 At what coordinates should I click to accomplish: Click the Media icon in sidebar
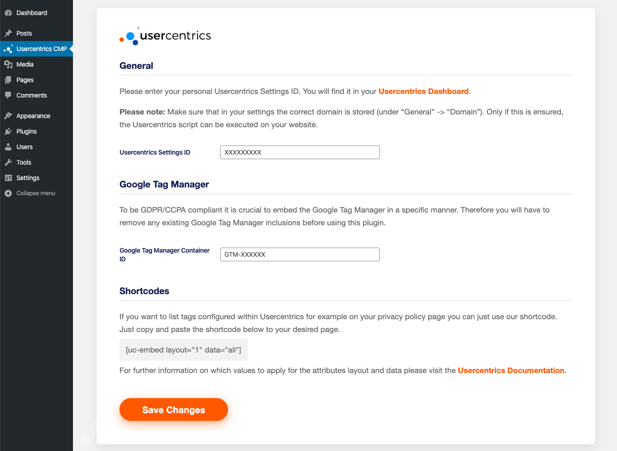coord(8,64)
